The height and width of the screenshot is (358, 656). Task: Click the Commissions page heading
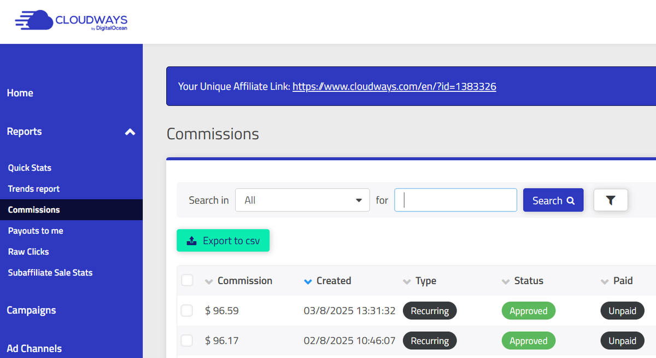(213, 134)
